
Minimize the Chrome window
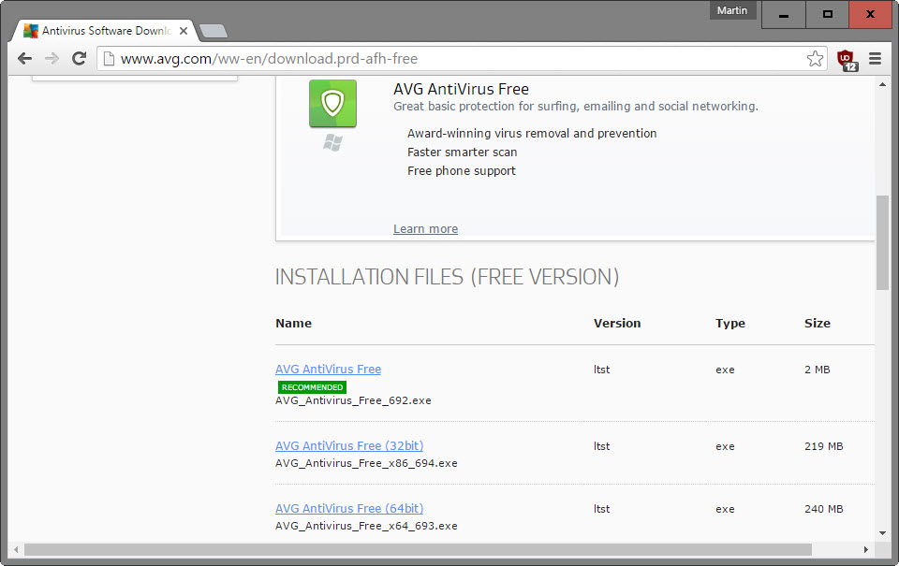(784, 14)
